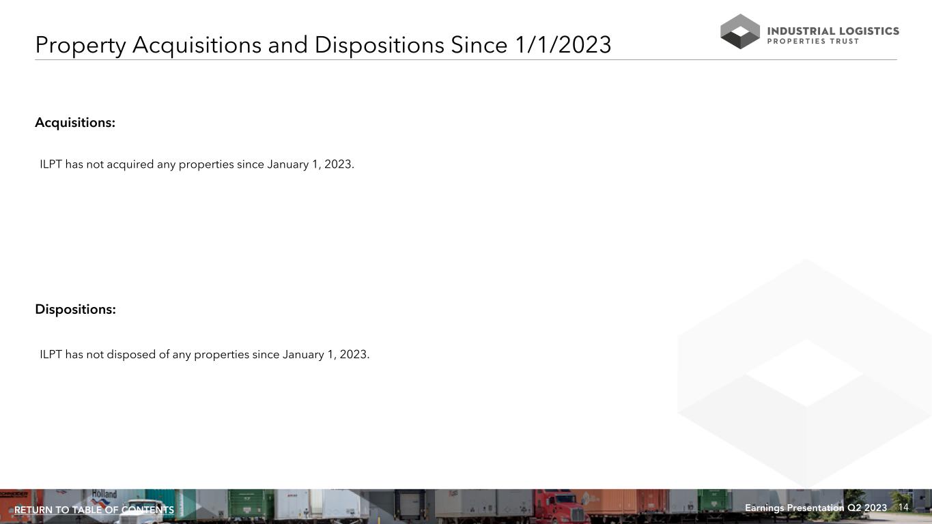Click the Dispositions heading
Screen dimensions: 932x524
pos(75,310)
